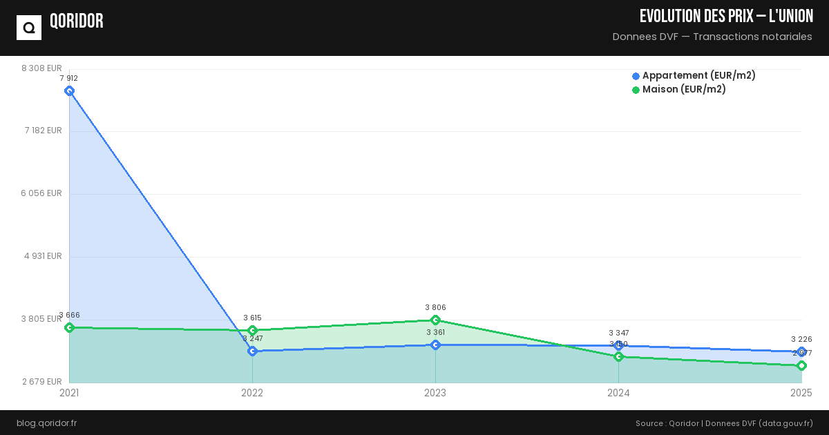The width and height of the screenshot is (829, 435).
Task: Select the Appartement 2024 point at 3 347
Action: tap(618, 345)
